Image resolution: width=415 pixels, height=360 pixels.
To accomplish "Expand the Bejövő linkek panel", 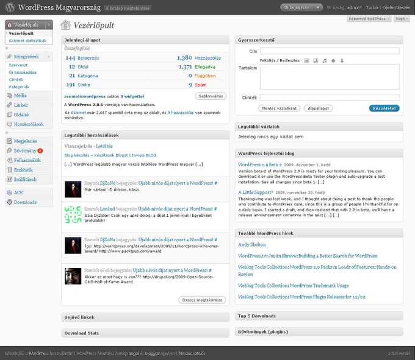I will click(145, 317).
